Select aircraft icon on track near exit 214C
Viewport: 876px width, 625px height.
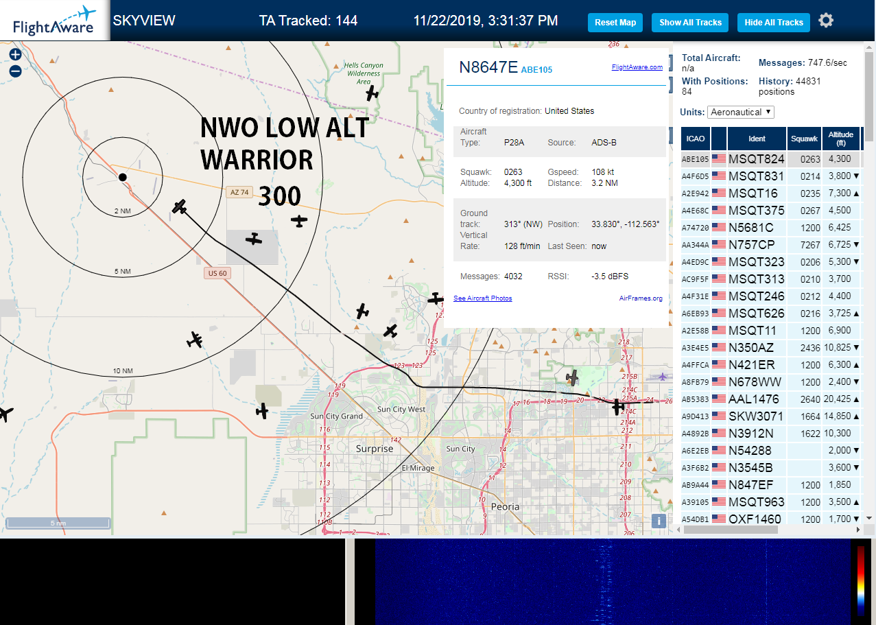point(618,407)
